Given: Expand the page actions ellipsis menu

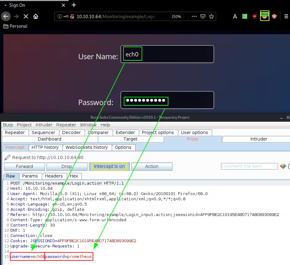Looking at the screenshot, I should (194, 16).
